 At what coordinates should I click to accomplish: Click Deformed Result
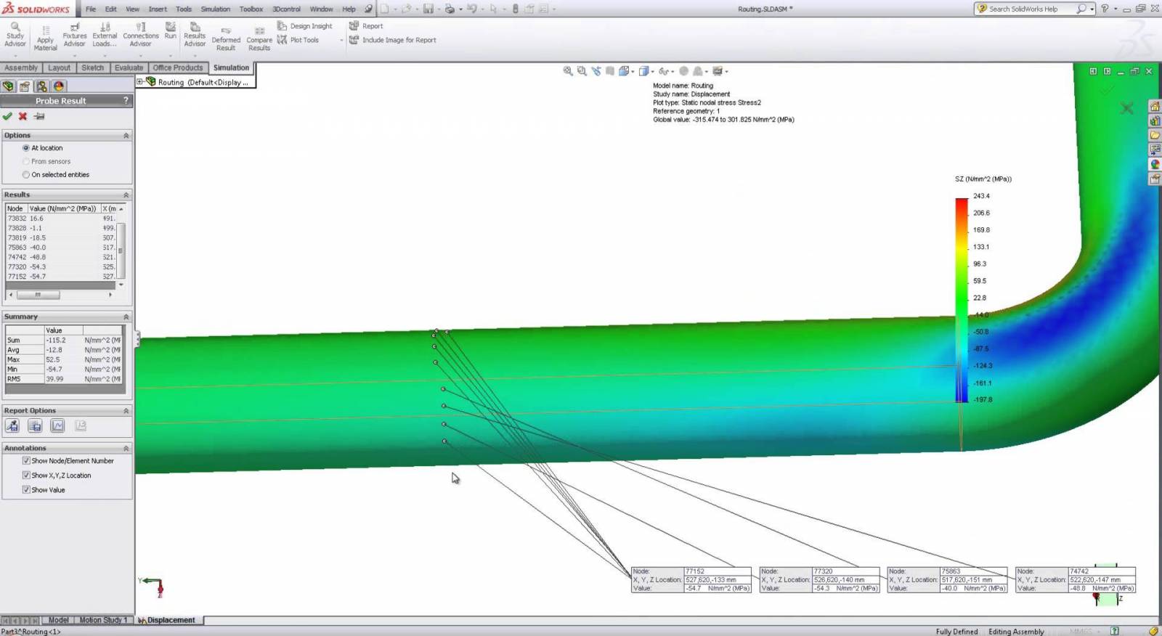tap(226, 39)
